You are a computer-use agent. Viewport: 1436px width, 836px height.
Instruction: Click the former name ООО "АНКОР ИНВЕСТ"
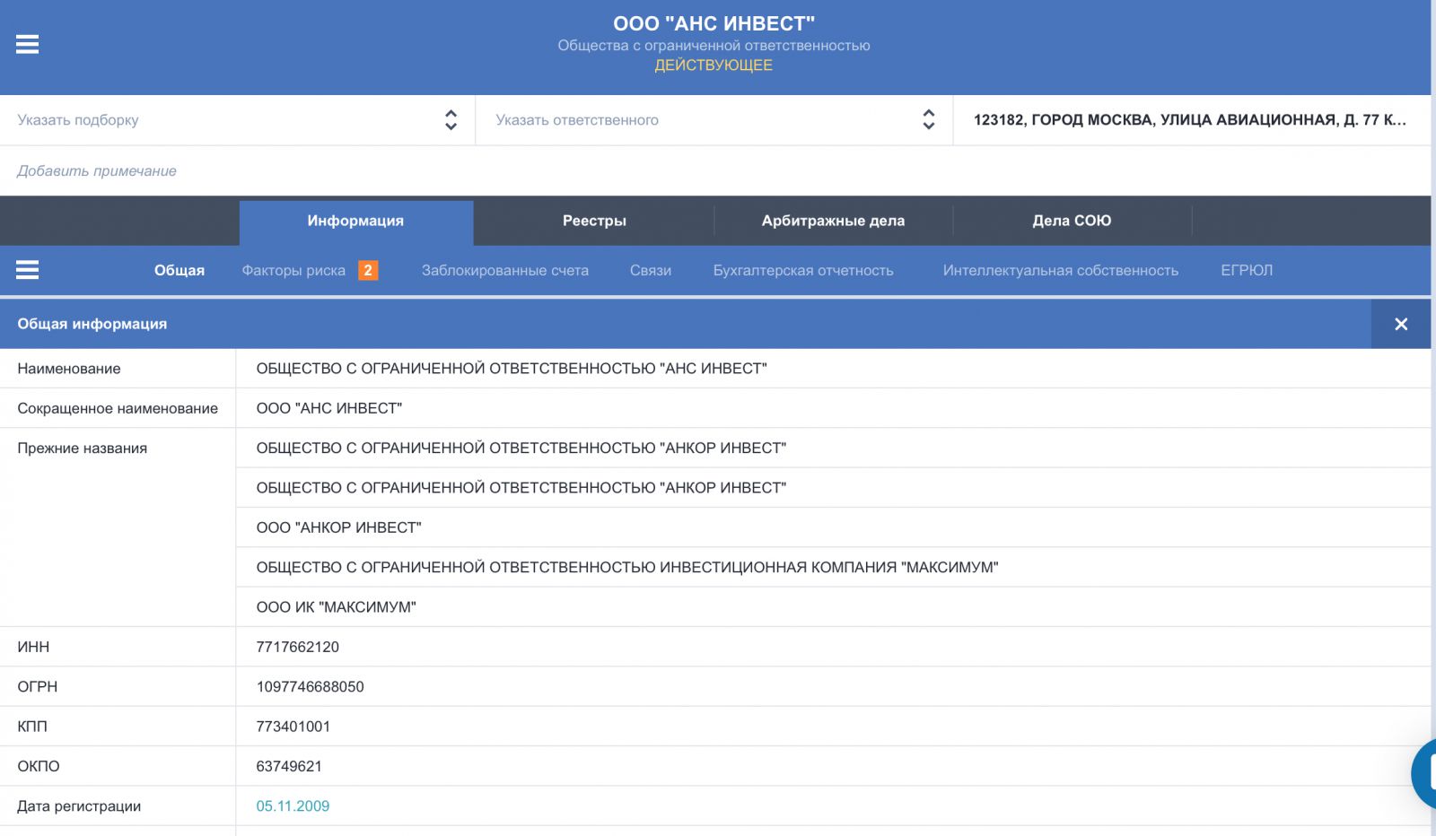pos(338,527)
